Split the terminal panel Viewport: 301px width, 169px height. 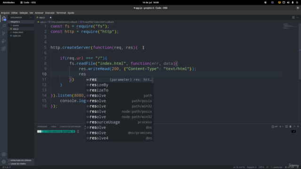286,126
